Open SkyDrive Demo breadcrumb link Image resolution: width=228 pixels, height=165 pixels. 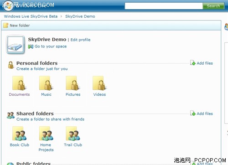pos(80,16)
